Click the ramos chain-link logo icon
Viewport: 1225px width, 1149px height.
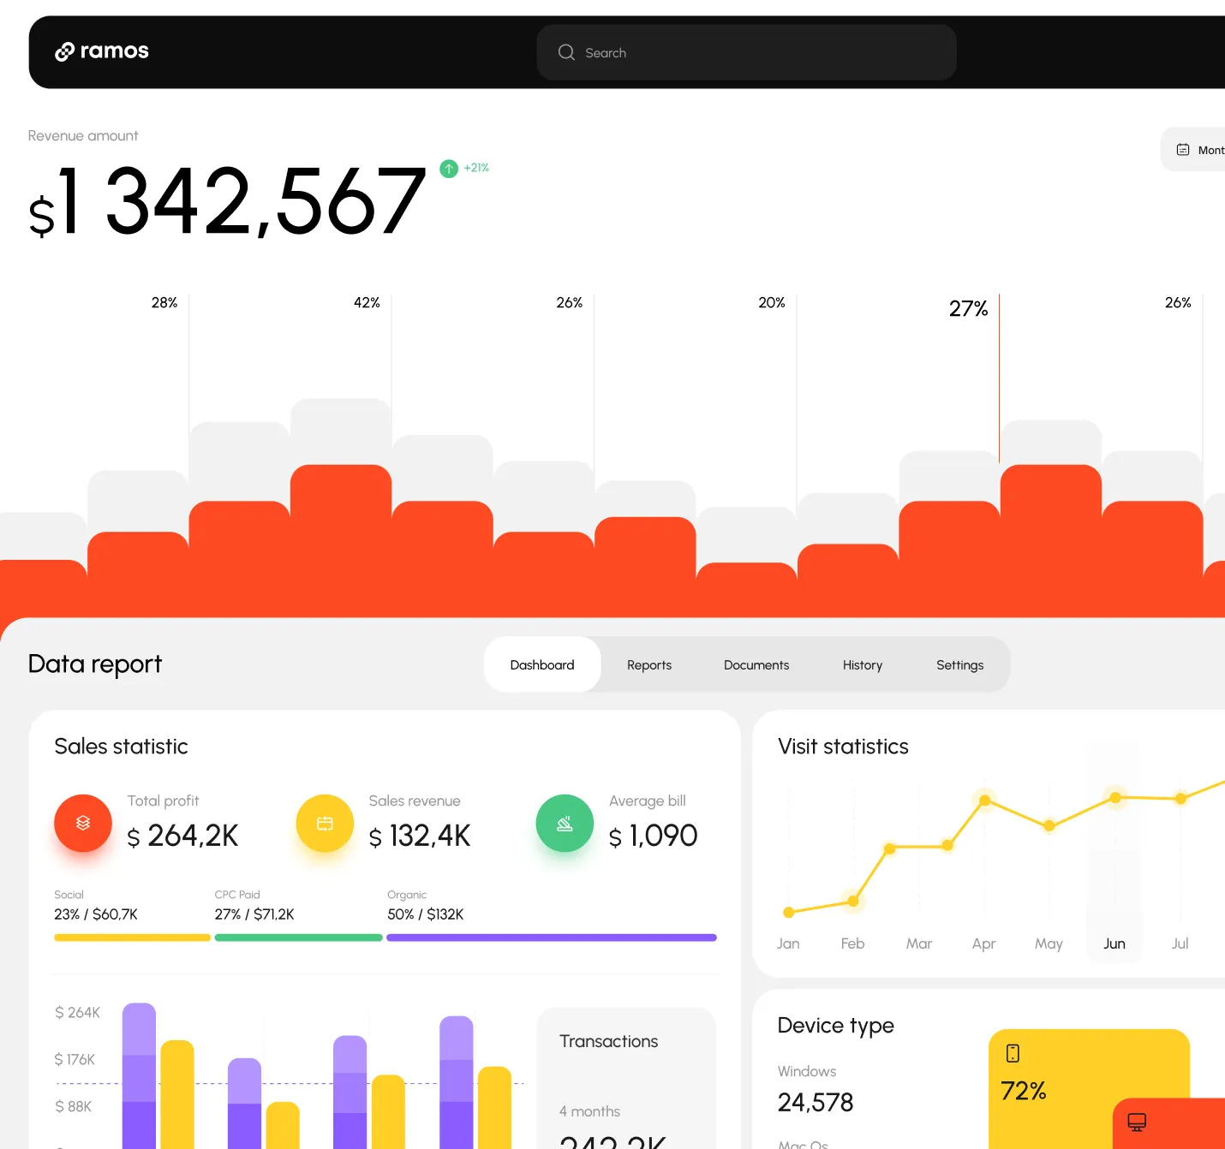pyautogui.click(x=64, y=52)
